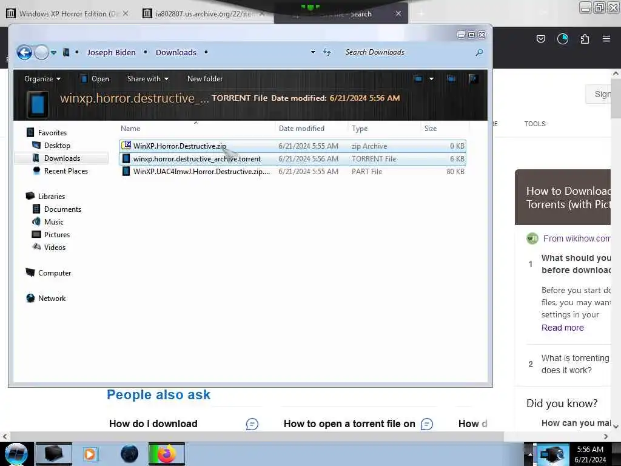Click New folder in toolbar
The height and width of the screenshot is (466, 621).
click(205, 79)
